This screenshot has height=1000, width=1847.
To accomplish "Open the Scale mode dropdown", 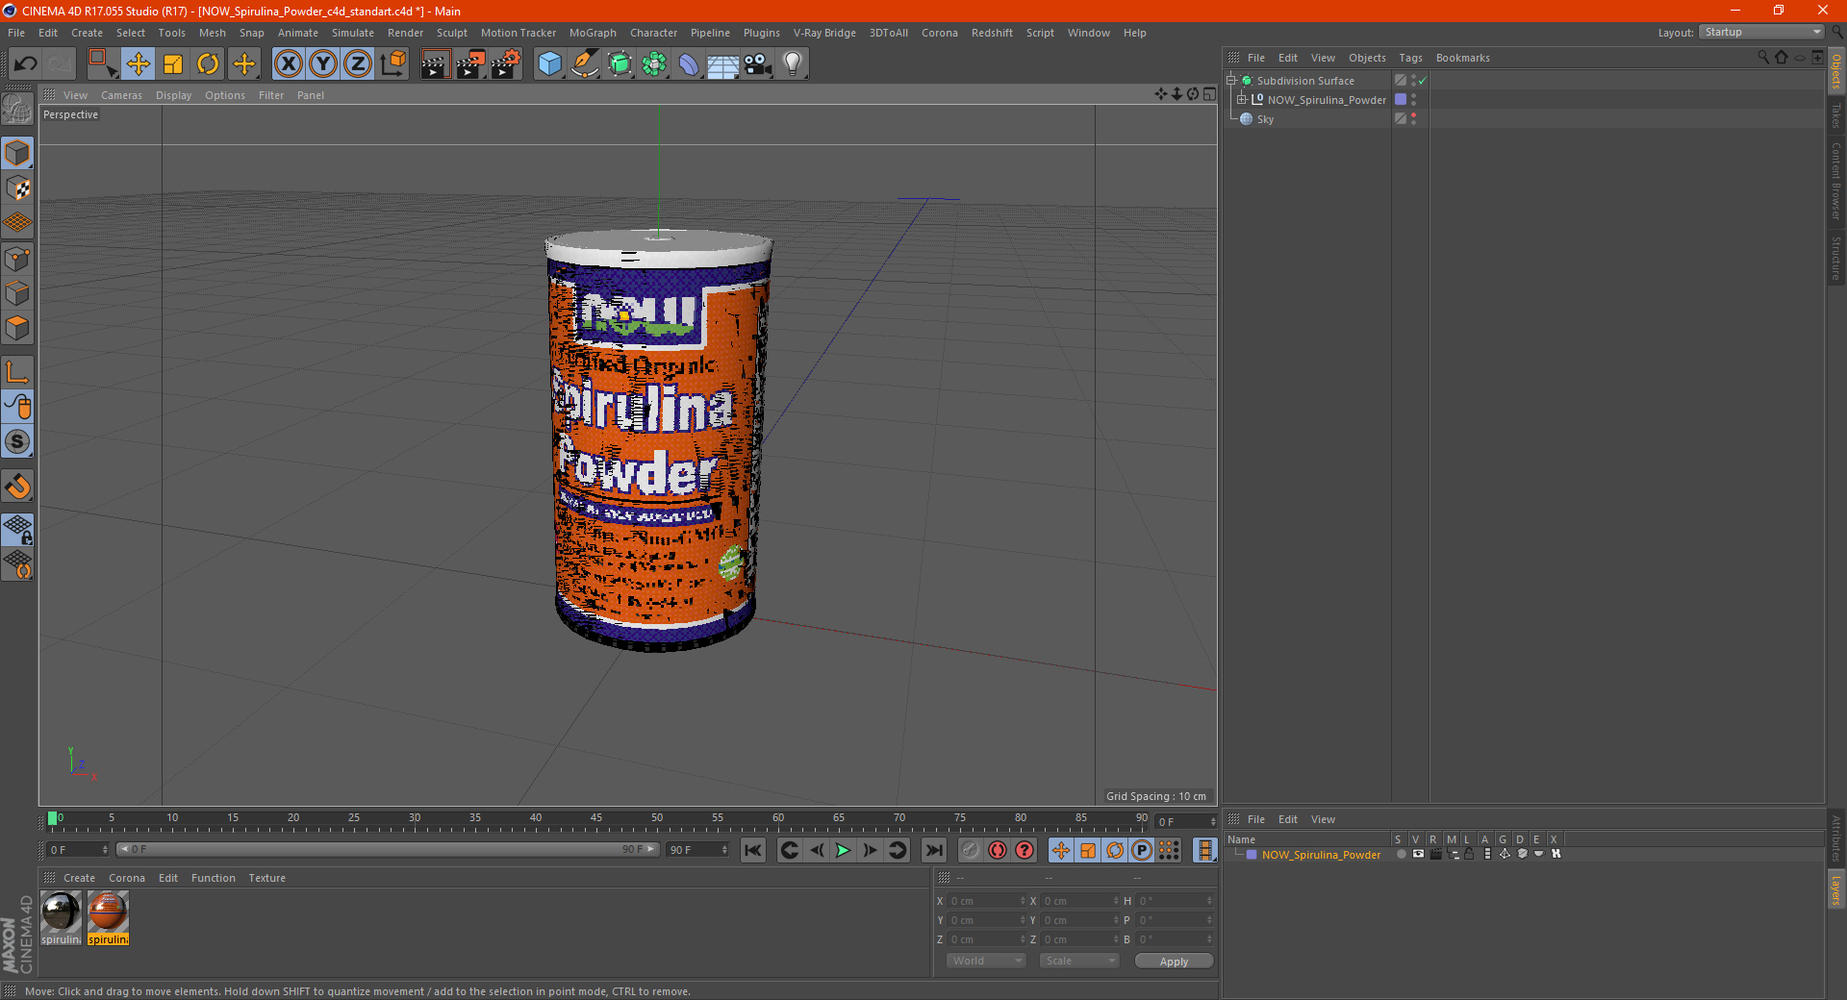I will pos(1079,961).
